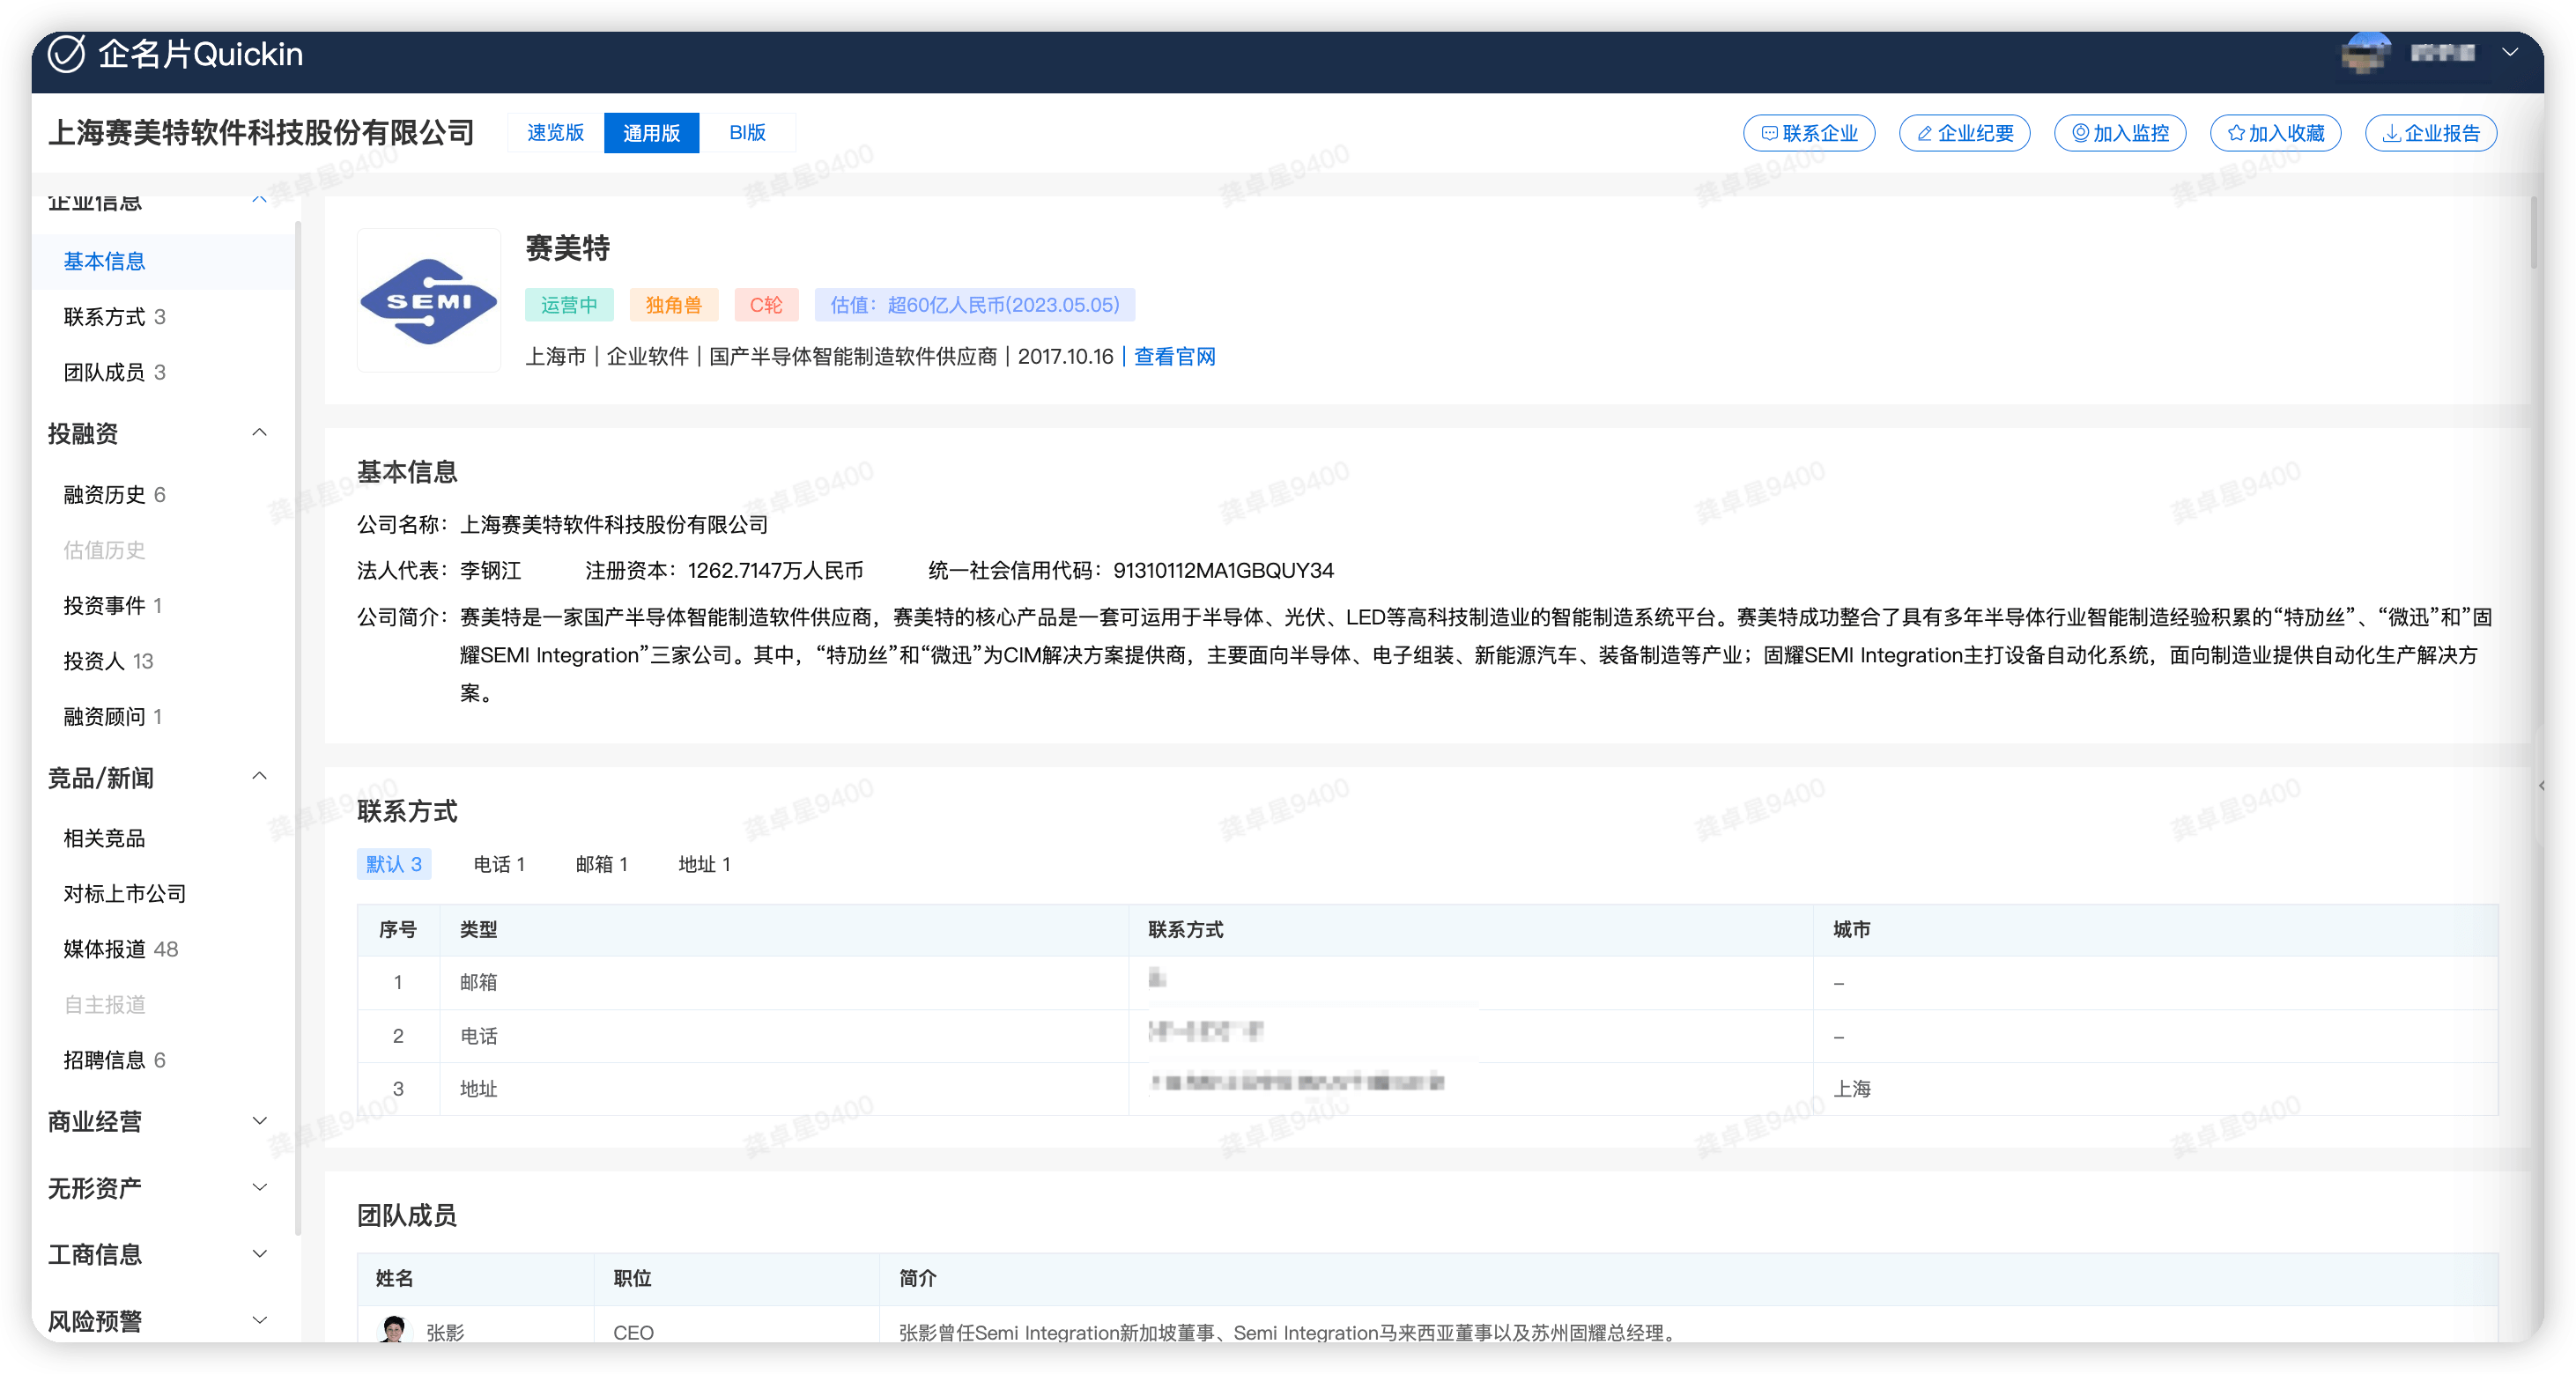Image resolution: width=2576 pixels, height=1374 pixels.
Task: Download the 企业报告 report
Action: pos(2431,133)
